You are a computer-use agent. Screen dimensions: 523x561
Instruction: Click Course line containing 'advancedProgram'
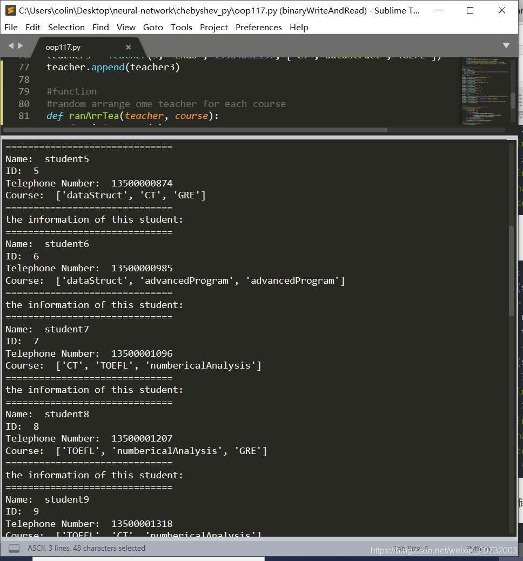175,280
